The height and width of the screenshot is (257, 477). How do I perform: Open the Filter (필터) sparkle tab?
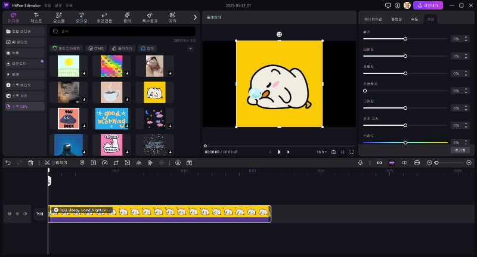click(x=127, y=18)
